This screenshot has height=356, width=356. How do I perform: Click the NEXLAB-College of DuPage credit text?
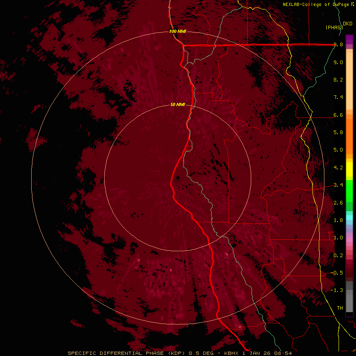(x=318, y=4)
